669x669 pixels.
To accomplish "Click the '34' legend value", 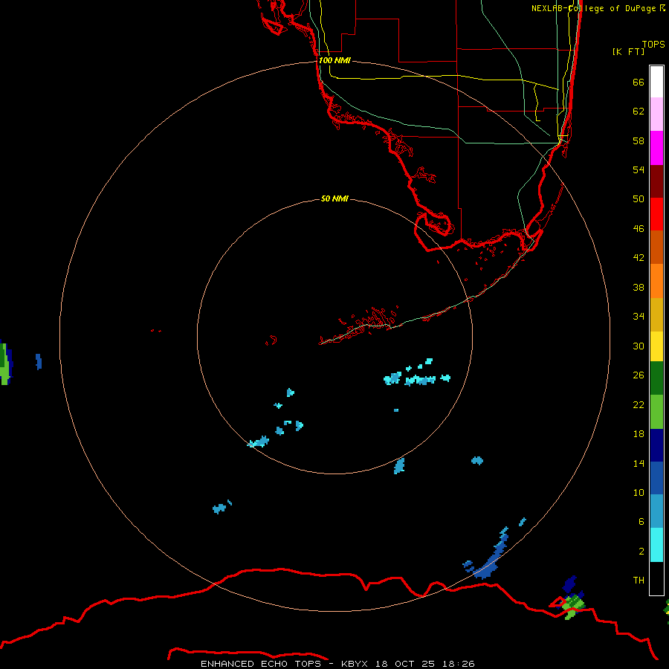I will pyautogui.click(x=639, y=316).
